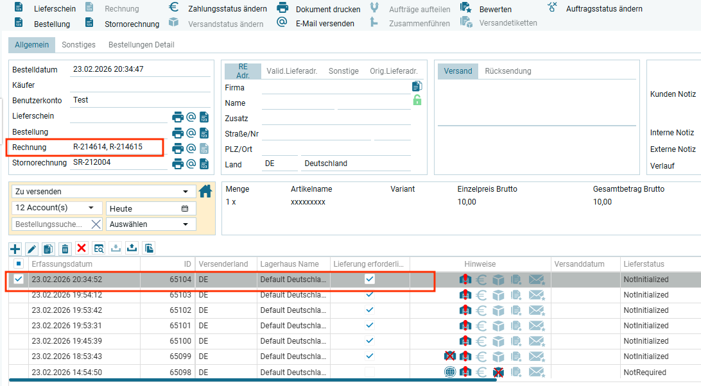This screenshot has height=386, width=701.
Task: Click into the Bestellungssuche search field
Action: [49, 224]
